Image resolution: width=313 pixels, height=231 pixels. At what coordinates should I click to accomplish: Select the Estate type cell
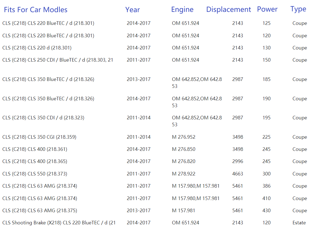pyautogui.click(x=299, y=223)
